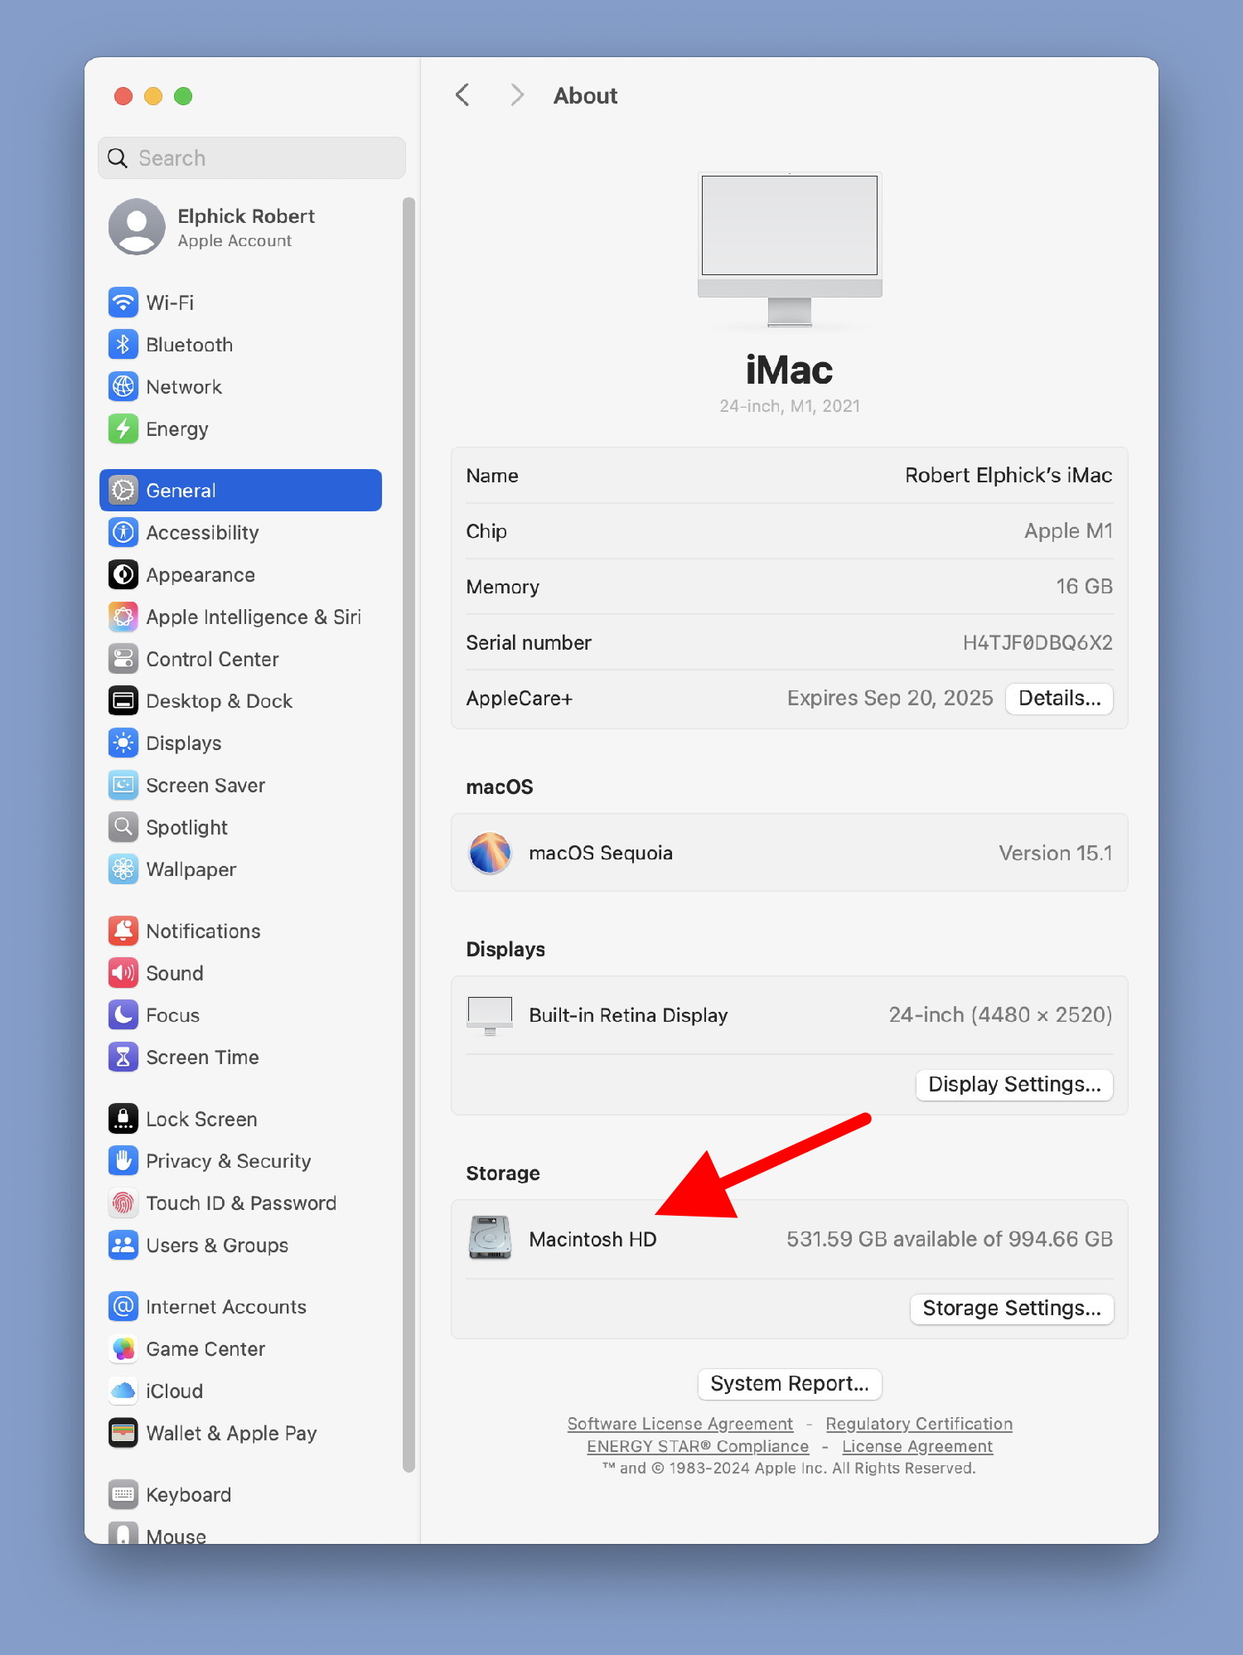Select the Energy lightning icon

coord(123,429)
